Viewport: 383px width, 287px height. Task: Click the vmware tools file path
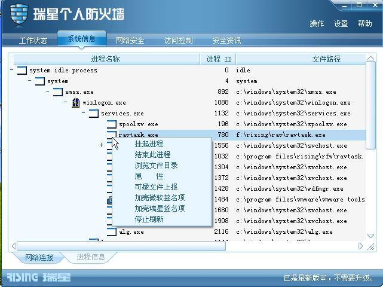(x=301, y=199)
